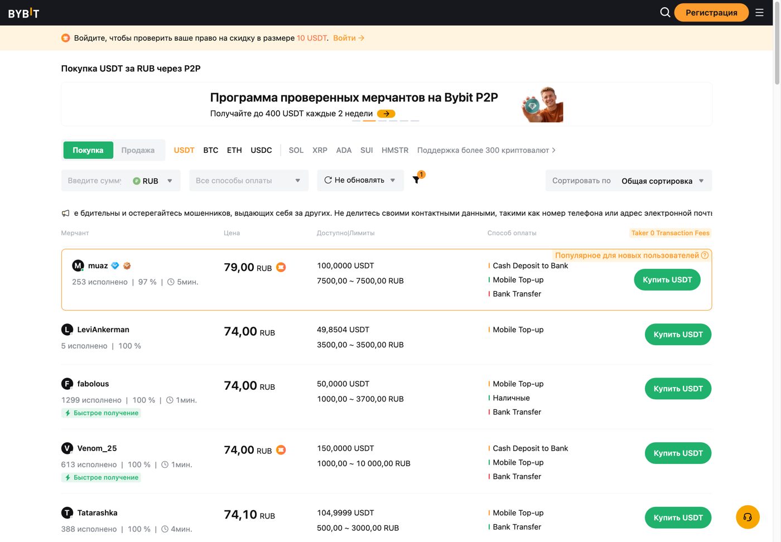Click the megaphone announcement icon

(x=66, y=213)
